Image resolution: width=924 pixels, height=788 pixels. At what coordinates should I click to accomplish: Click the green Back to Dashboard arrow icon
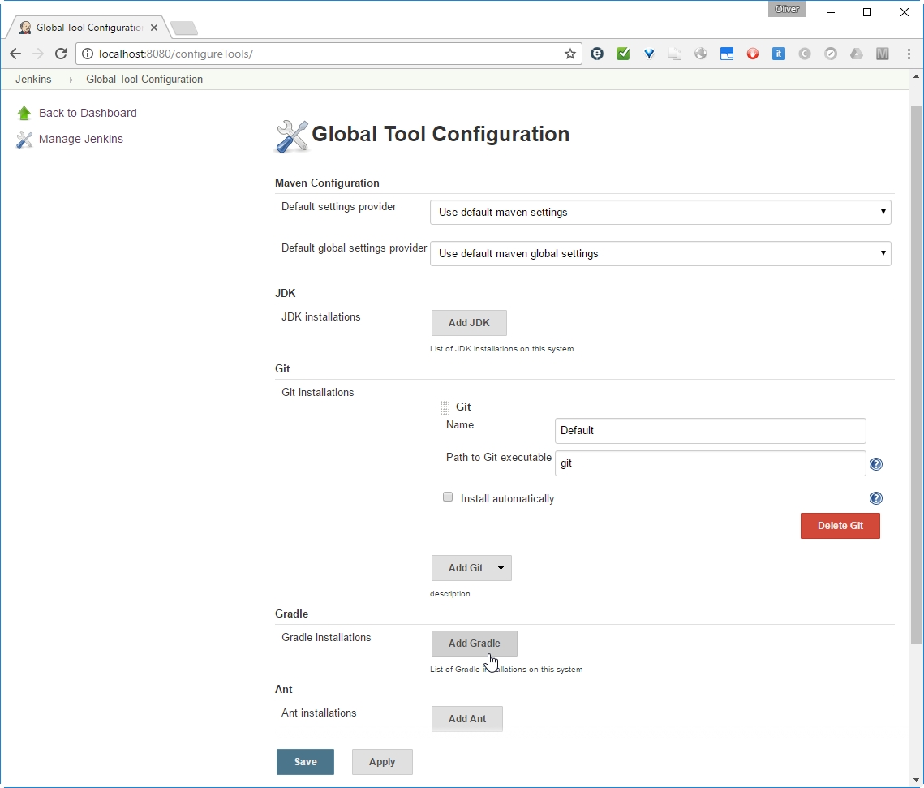24,114
